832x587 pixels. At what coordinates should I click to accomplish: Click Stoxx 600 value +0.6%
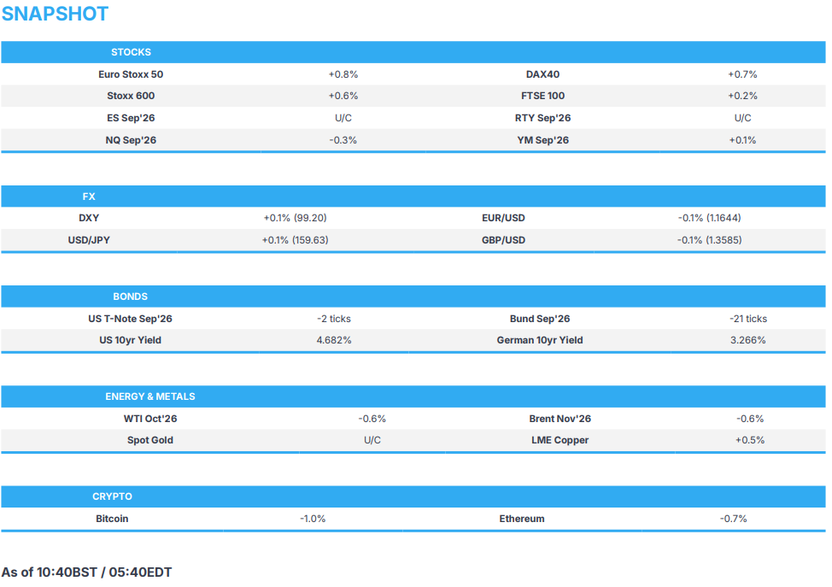(343, 96)
